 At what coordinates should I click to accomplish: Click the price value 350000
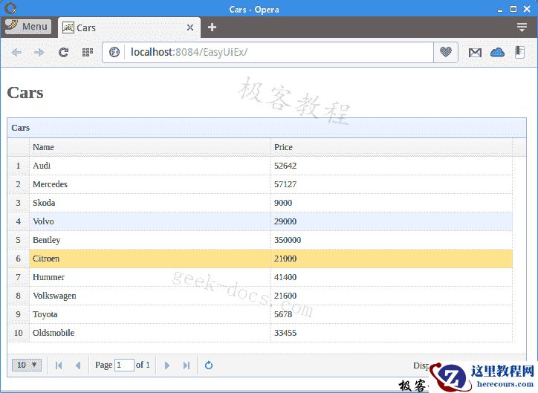point(288,240)
